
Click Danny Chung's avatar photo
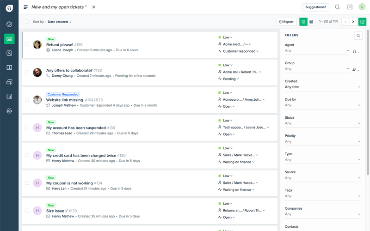pyautogui.click(x=37, y=73)
